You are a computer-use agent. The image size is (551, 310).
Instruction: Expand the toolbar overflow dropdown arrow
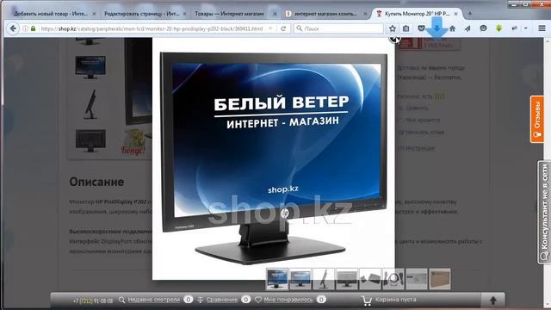pos(526,28)
